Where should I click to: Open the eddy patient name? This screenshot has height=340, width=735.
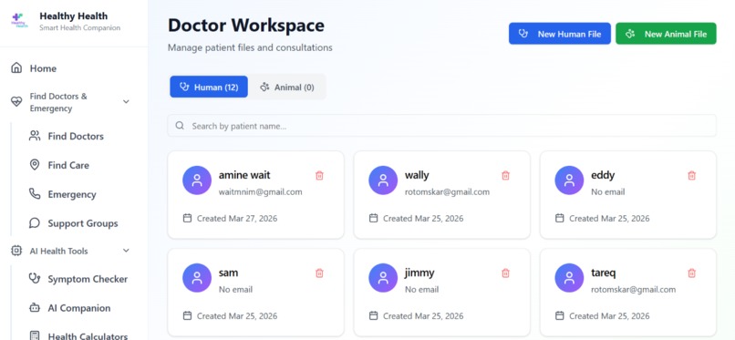[x=603, y=175]
